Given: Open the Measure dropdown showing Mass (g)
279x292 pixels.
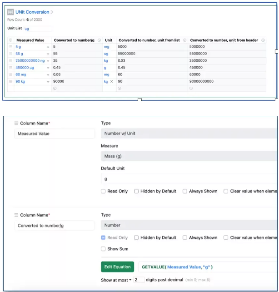Looking at the screenshot, I should (189, 156).
